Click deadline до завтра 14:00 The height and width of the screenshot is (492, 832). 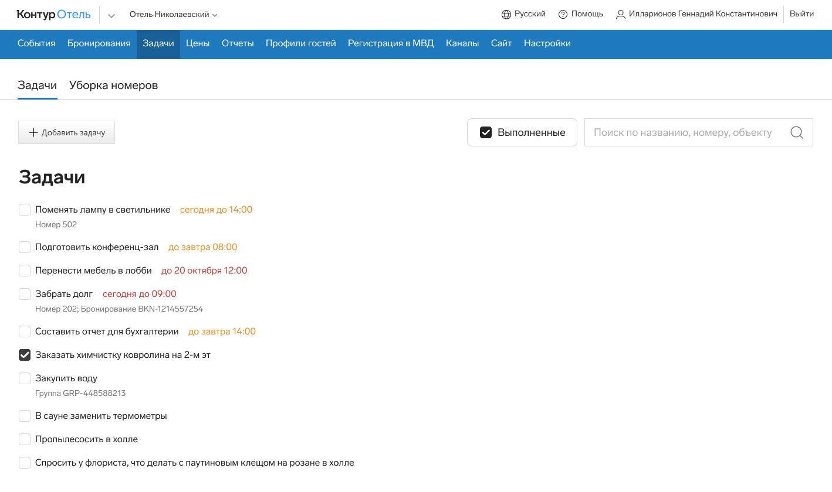(x=222, y=332)
